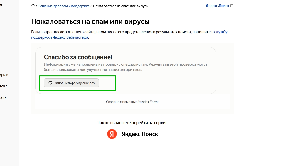The height and width of the screenshot is (166, 284).
Task: Click the breadcrumb chevron after the home icon
Action: click(x=36, y=6)
